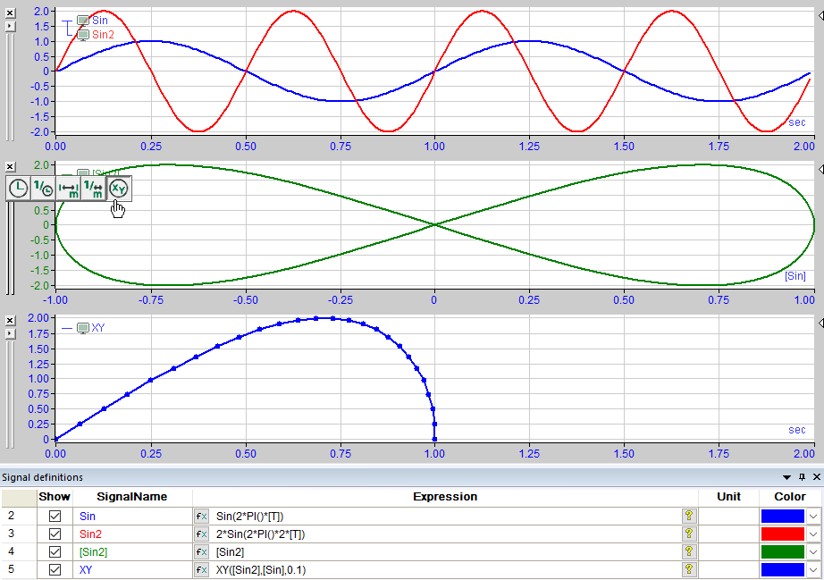The image size is (824, 580).
Task: Open the color dropdown for Sin2
Action: [x=813, y=534]
